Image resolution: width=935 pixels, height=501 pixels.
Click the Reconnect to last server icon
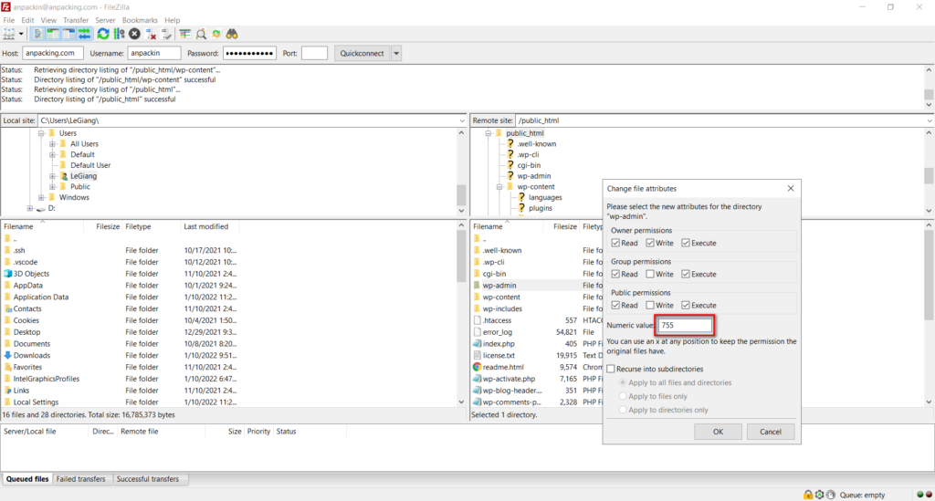coord(166,34)
